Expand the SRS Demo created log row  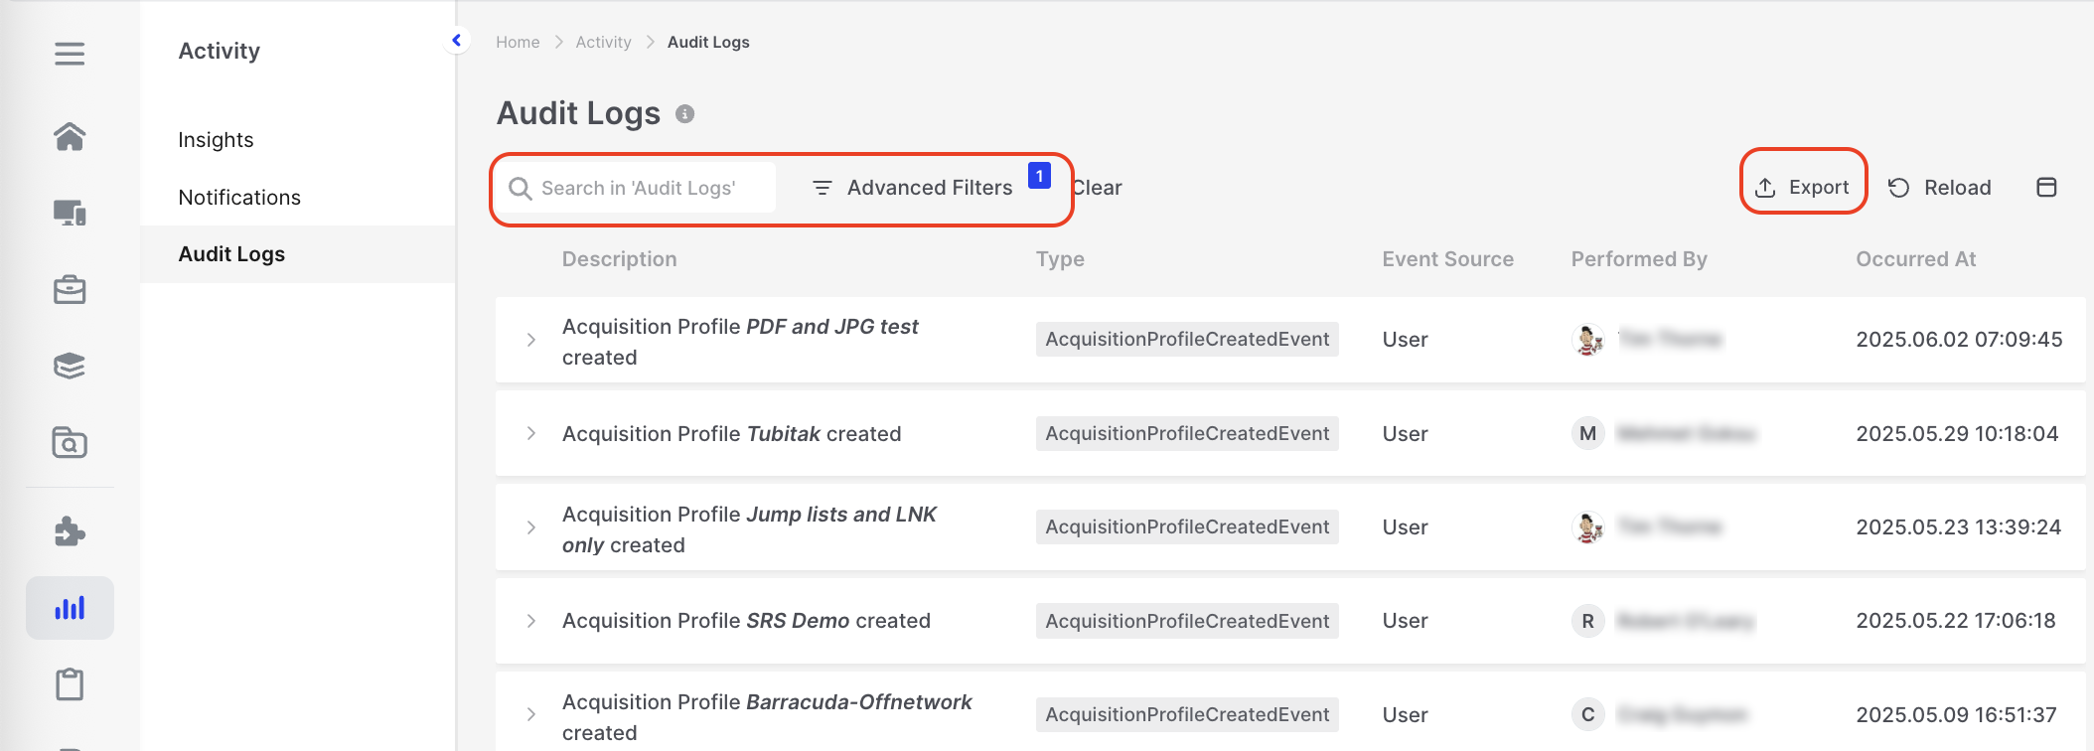[x=531, y=621]
